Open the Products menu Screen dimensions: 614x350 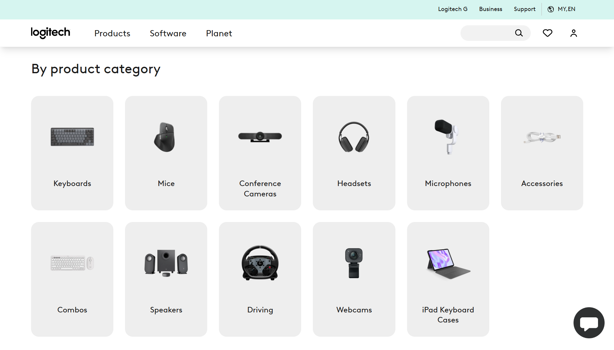[112, 33]
